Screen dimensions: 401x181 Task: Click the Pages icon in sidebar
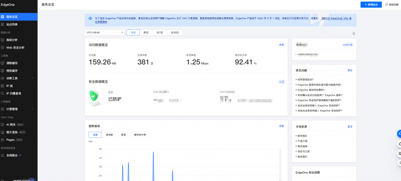(x=2, y=140)
